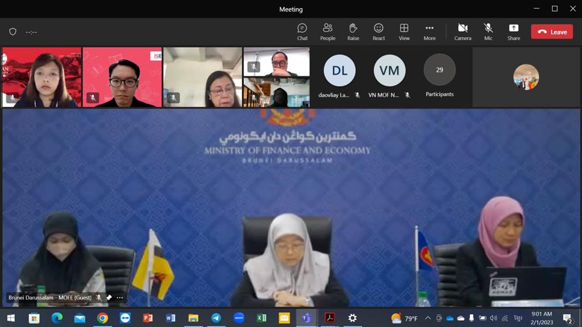This screenshot has width=582, height=327.
Task: Show hidden system tray icons
Action: (428, 318)
